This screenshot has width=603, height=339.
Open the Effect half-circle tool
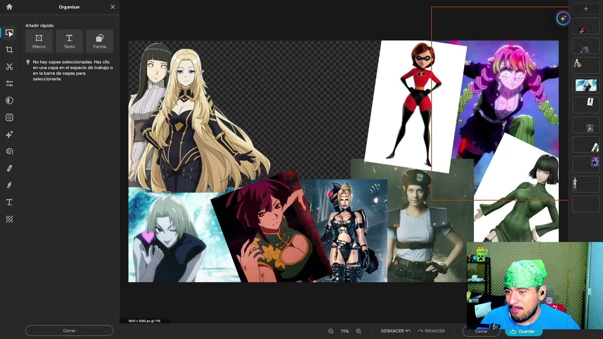(9, 100)
